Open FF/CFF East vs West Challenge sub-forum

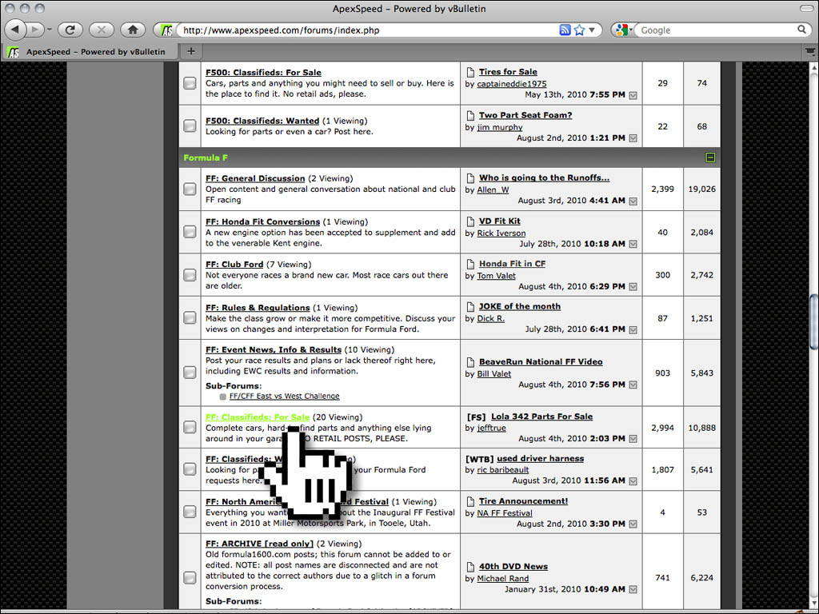click(x=284, y=397)
